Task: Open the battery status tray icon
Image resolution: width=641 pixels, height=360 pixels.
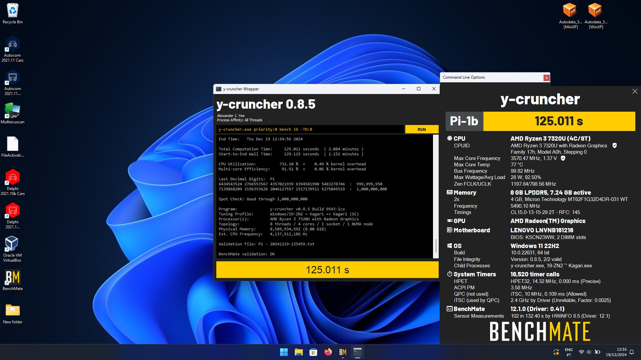Action: (x=597, y=352)
